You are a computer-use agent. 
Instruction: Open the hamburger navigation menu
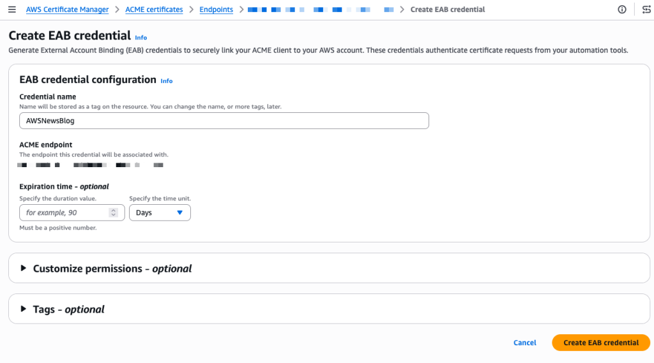click(x=11, y=9)
